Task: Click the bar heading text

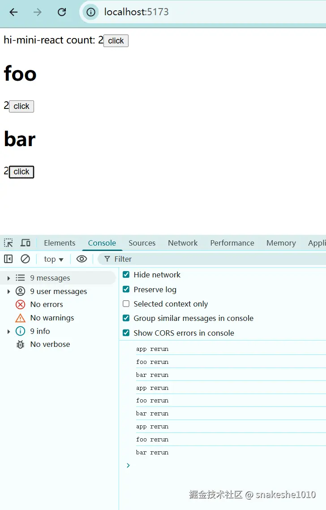Action: (20, 139)
